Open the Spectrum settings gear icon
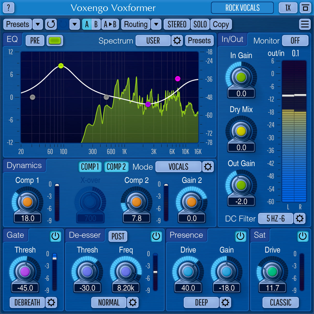 tap(177, 41)
